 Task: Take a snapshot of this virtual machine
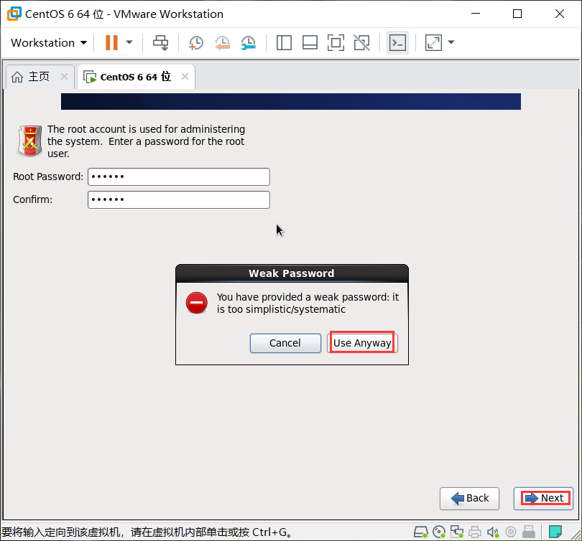click(x=196, y=42)
